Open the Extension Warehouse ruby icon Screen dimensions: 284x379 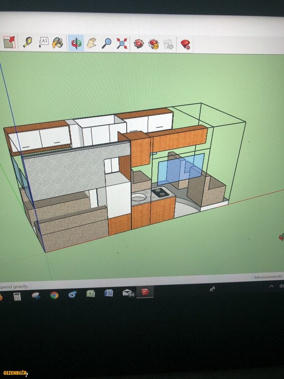click(x=185, y=44)
